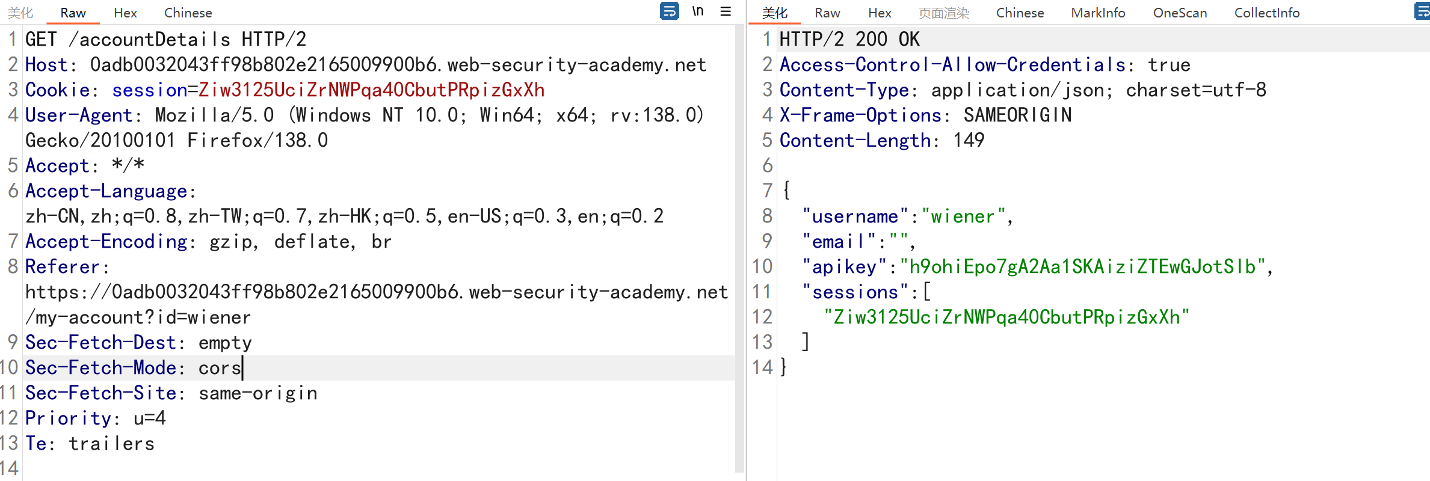This screenshot has height=481, width=1430.
Task: Switch response view to the Raw tab
Action: pyautogui.click(x=827, y=13)
